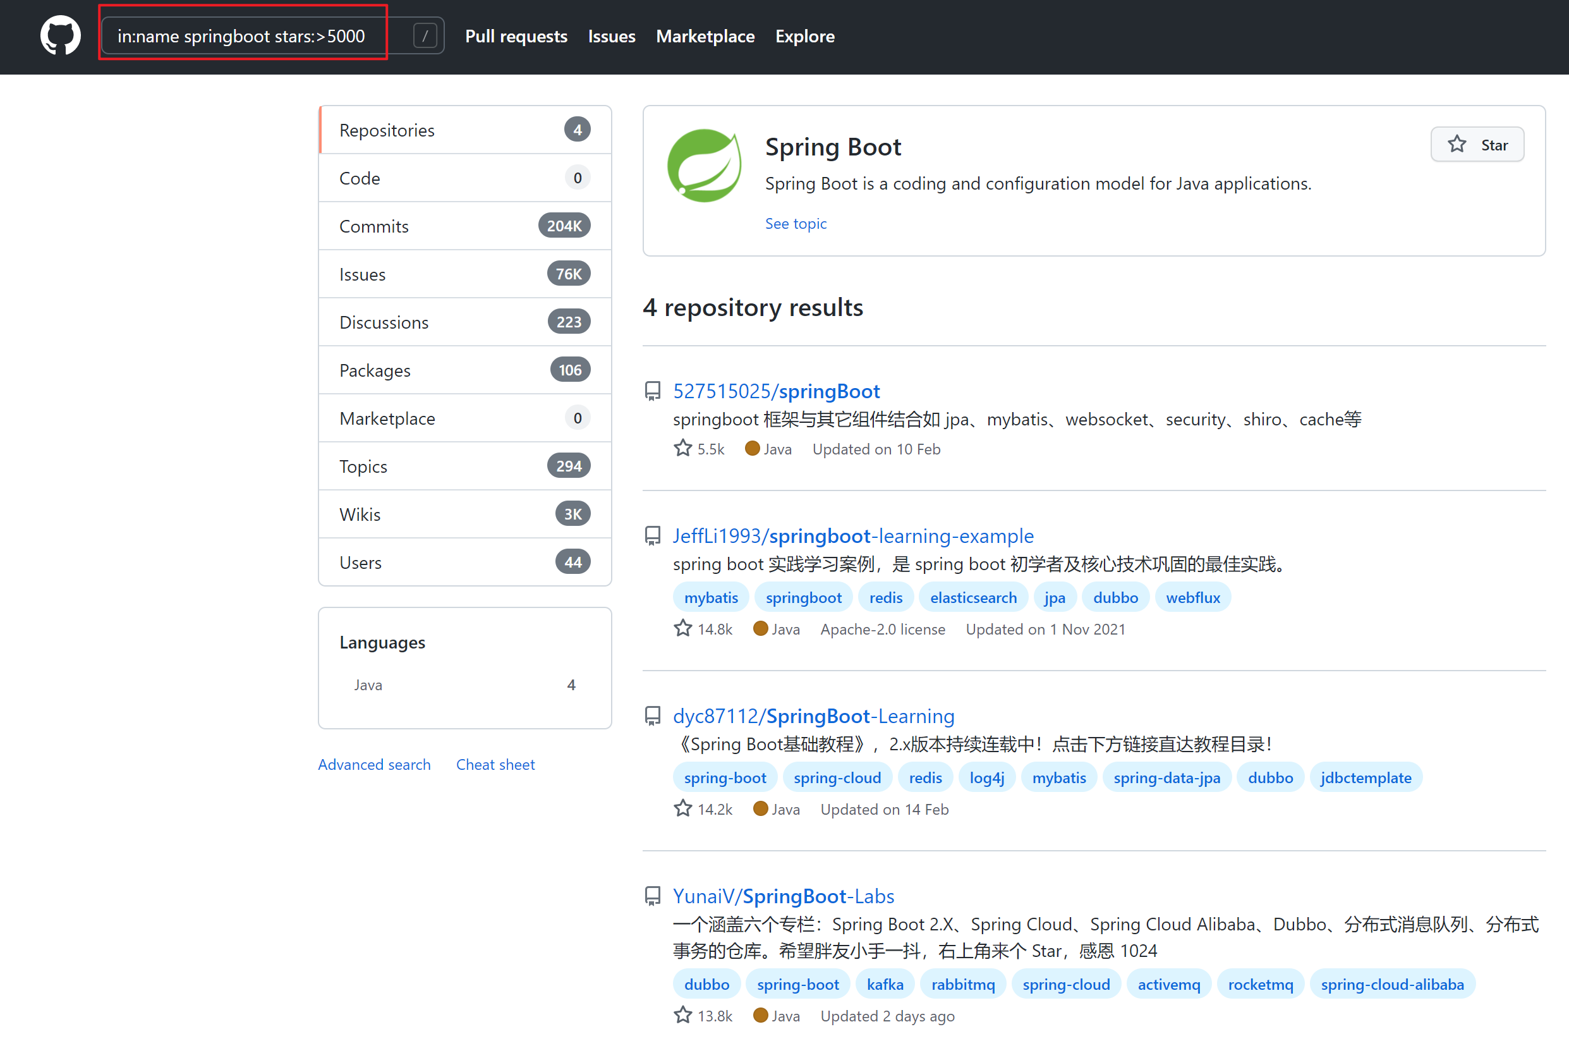Click the mybatis topic tag
The image size is (1569, 1041).
click(711, 597)
